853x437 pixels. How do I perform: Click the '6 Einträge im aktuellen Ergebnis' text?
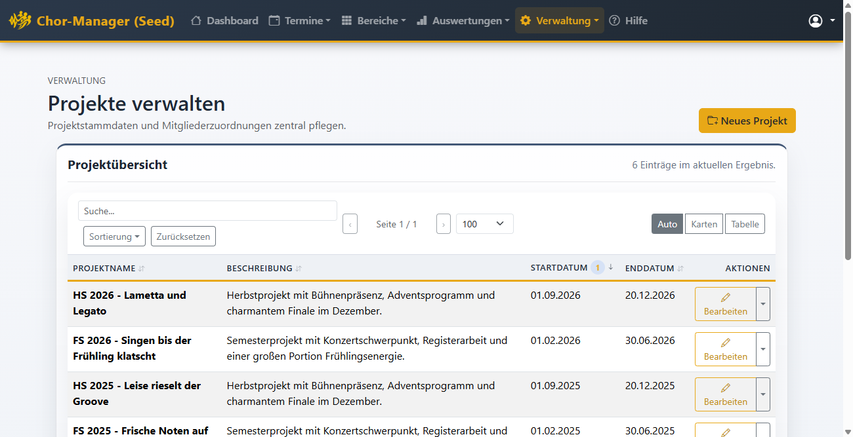point(703,165)
